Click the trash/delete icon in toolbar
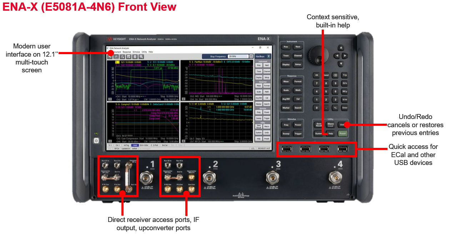 point(135,56)
